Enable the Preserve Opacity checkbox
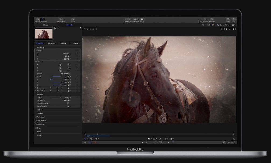The height and width of the screenshot is (163, 271). pos(68,103)
